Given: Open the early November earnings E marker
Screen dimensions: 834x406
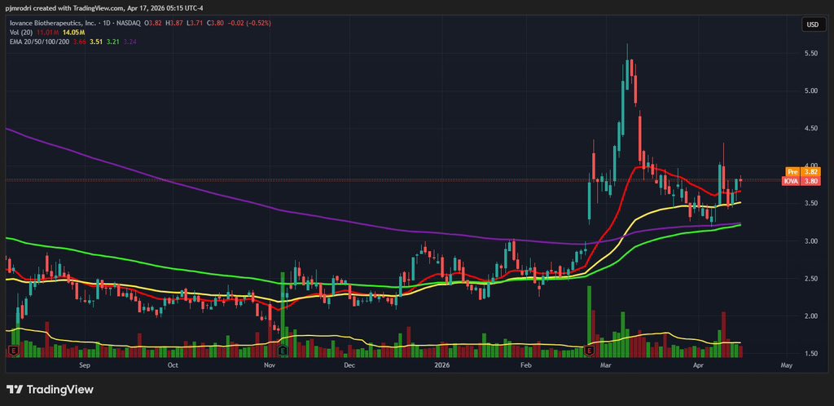Looking at the screenshot, I should coord(283,350).
